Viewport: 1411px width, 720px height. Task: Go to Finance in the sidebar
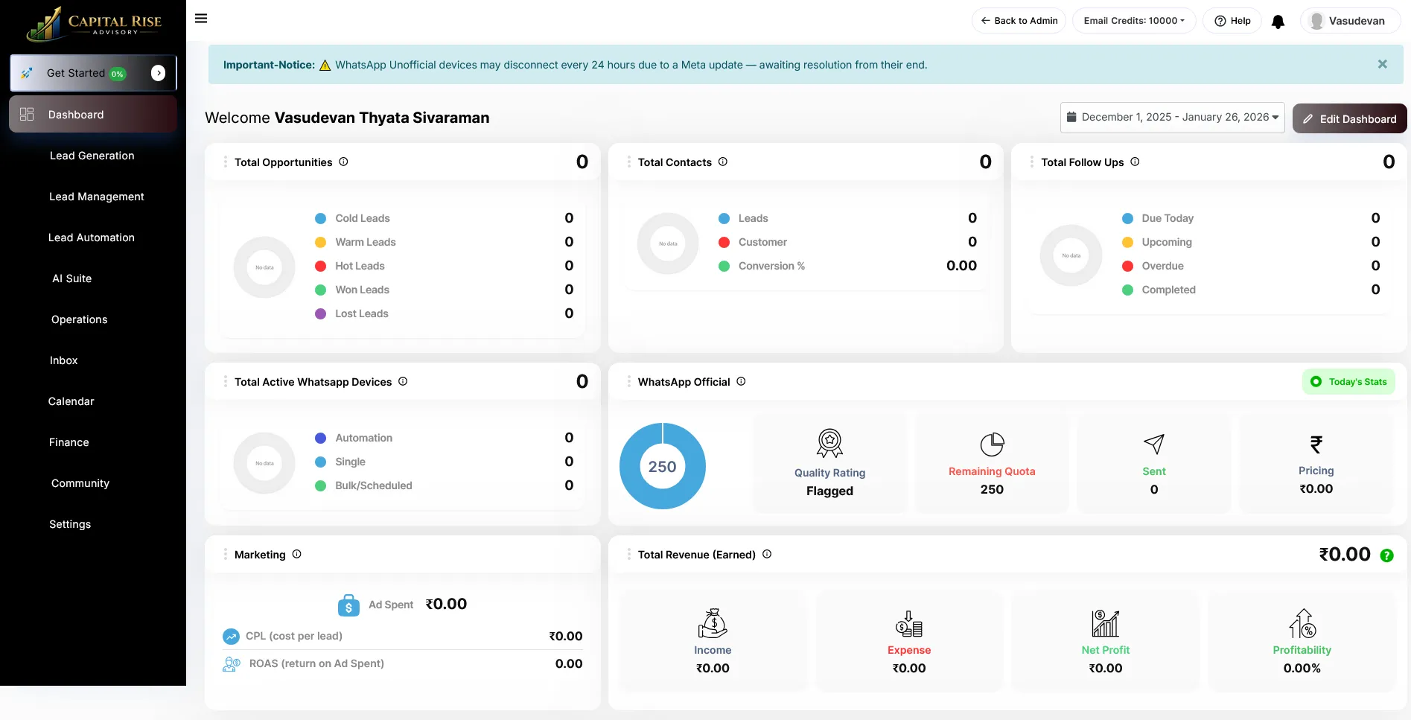69,442
